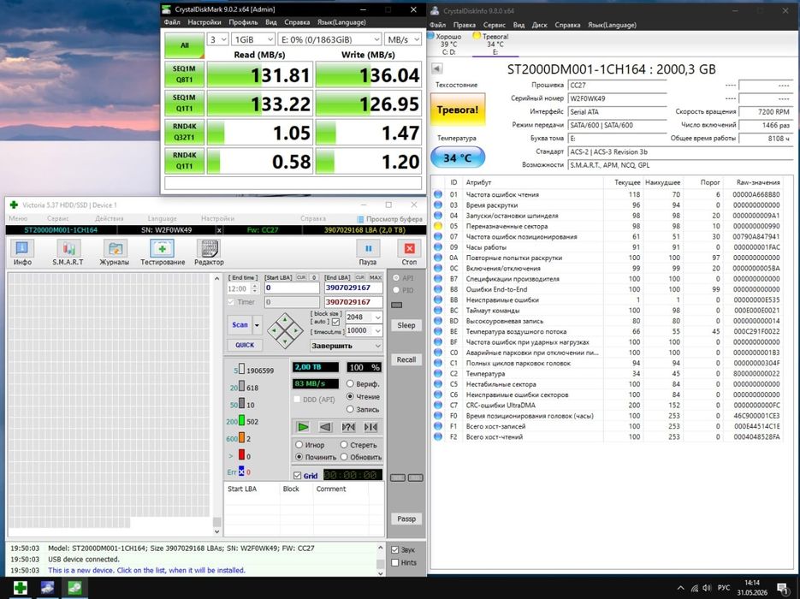The image size is (800, 599).
Task: Click the 34 °C temperature button
Action: point(458,157)
